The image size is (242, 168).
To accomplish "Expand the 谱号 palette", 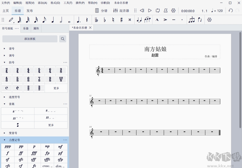I will tap(5, 49).
